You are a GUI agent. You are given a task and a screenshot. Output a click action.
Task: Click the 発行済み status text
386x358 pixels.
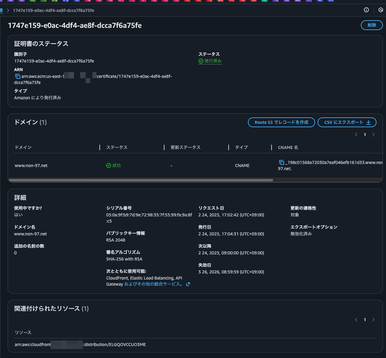pos(213,61)
